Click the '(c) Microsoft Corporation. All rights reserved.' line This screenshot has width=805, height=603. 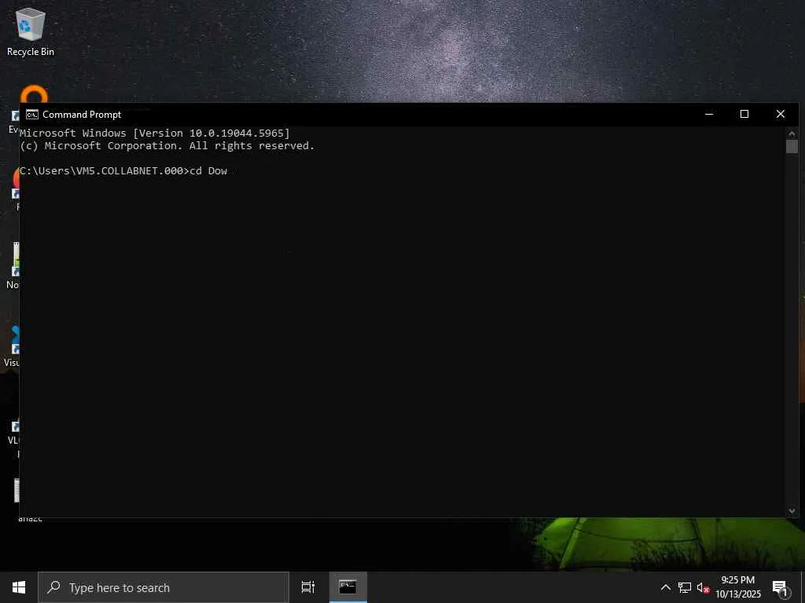click(167, 146)
